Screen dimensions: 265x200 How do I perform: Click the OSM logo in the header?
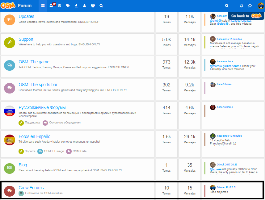8,6
